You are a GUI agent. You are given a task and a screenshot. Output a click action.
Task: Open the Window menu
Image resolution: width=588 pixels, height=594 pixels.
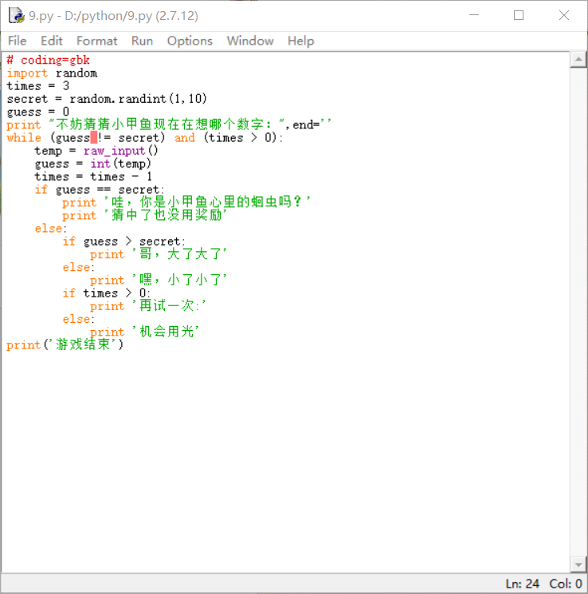tap(249, 41)
